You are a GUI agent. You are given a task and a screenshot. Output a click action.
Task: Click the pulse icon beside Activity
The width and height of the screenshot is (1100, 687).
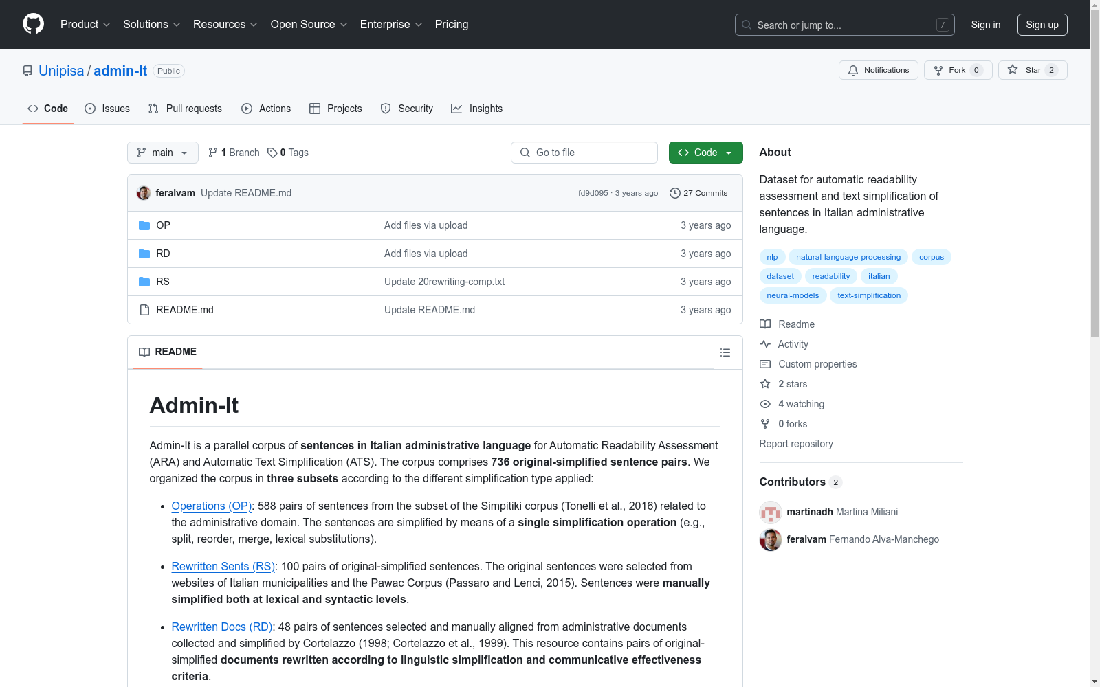click(x=765, y=344)
